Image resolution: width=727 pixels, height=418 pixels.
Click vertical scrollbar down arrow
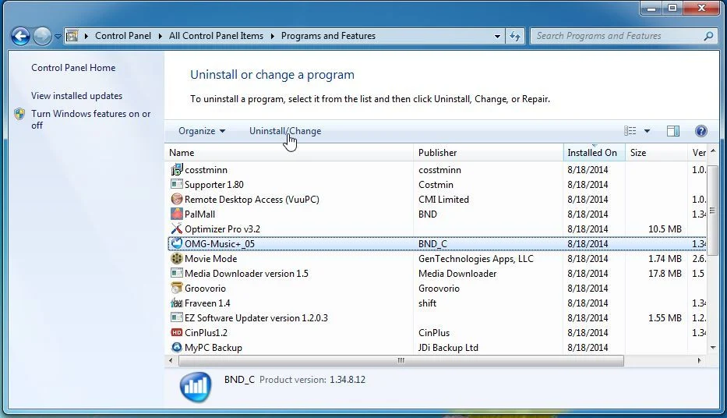pyautogui.click(x=713, y=348)
